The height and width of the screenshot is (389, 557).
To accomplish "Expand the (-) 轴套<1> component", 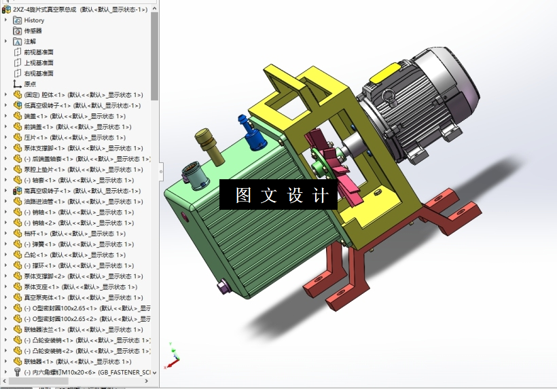I will 5,180.
